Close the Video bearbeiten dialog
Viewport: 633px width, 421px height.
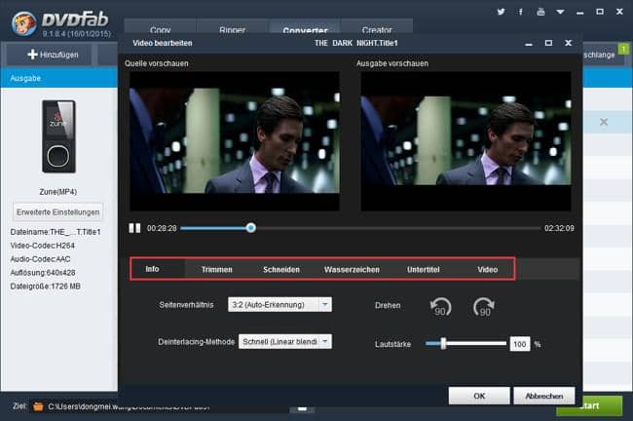pos(568,43)
